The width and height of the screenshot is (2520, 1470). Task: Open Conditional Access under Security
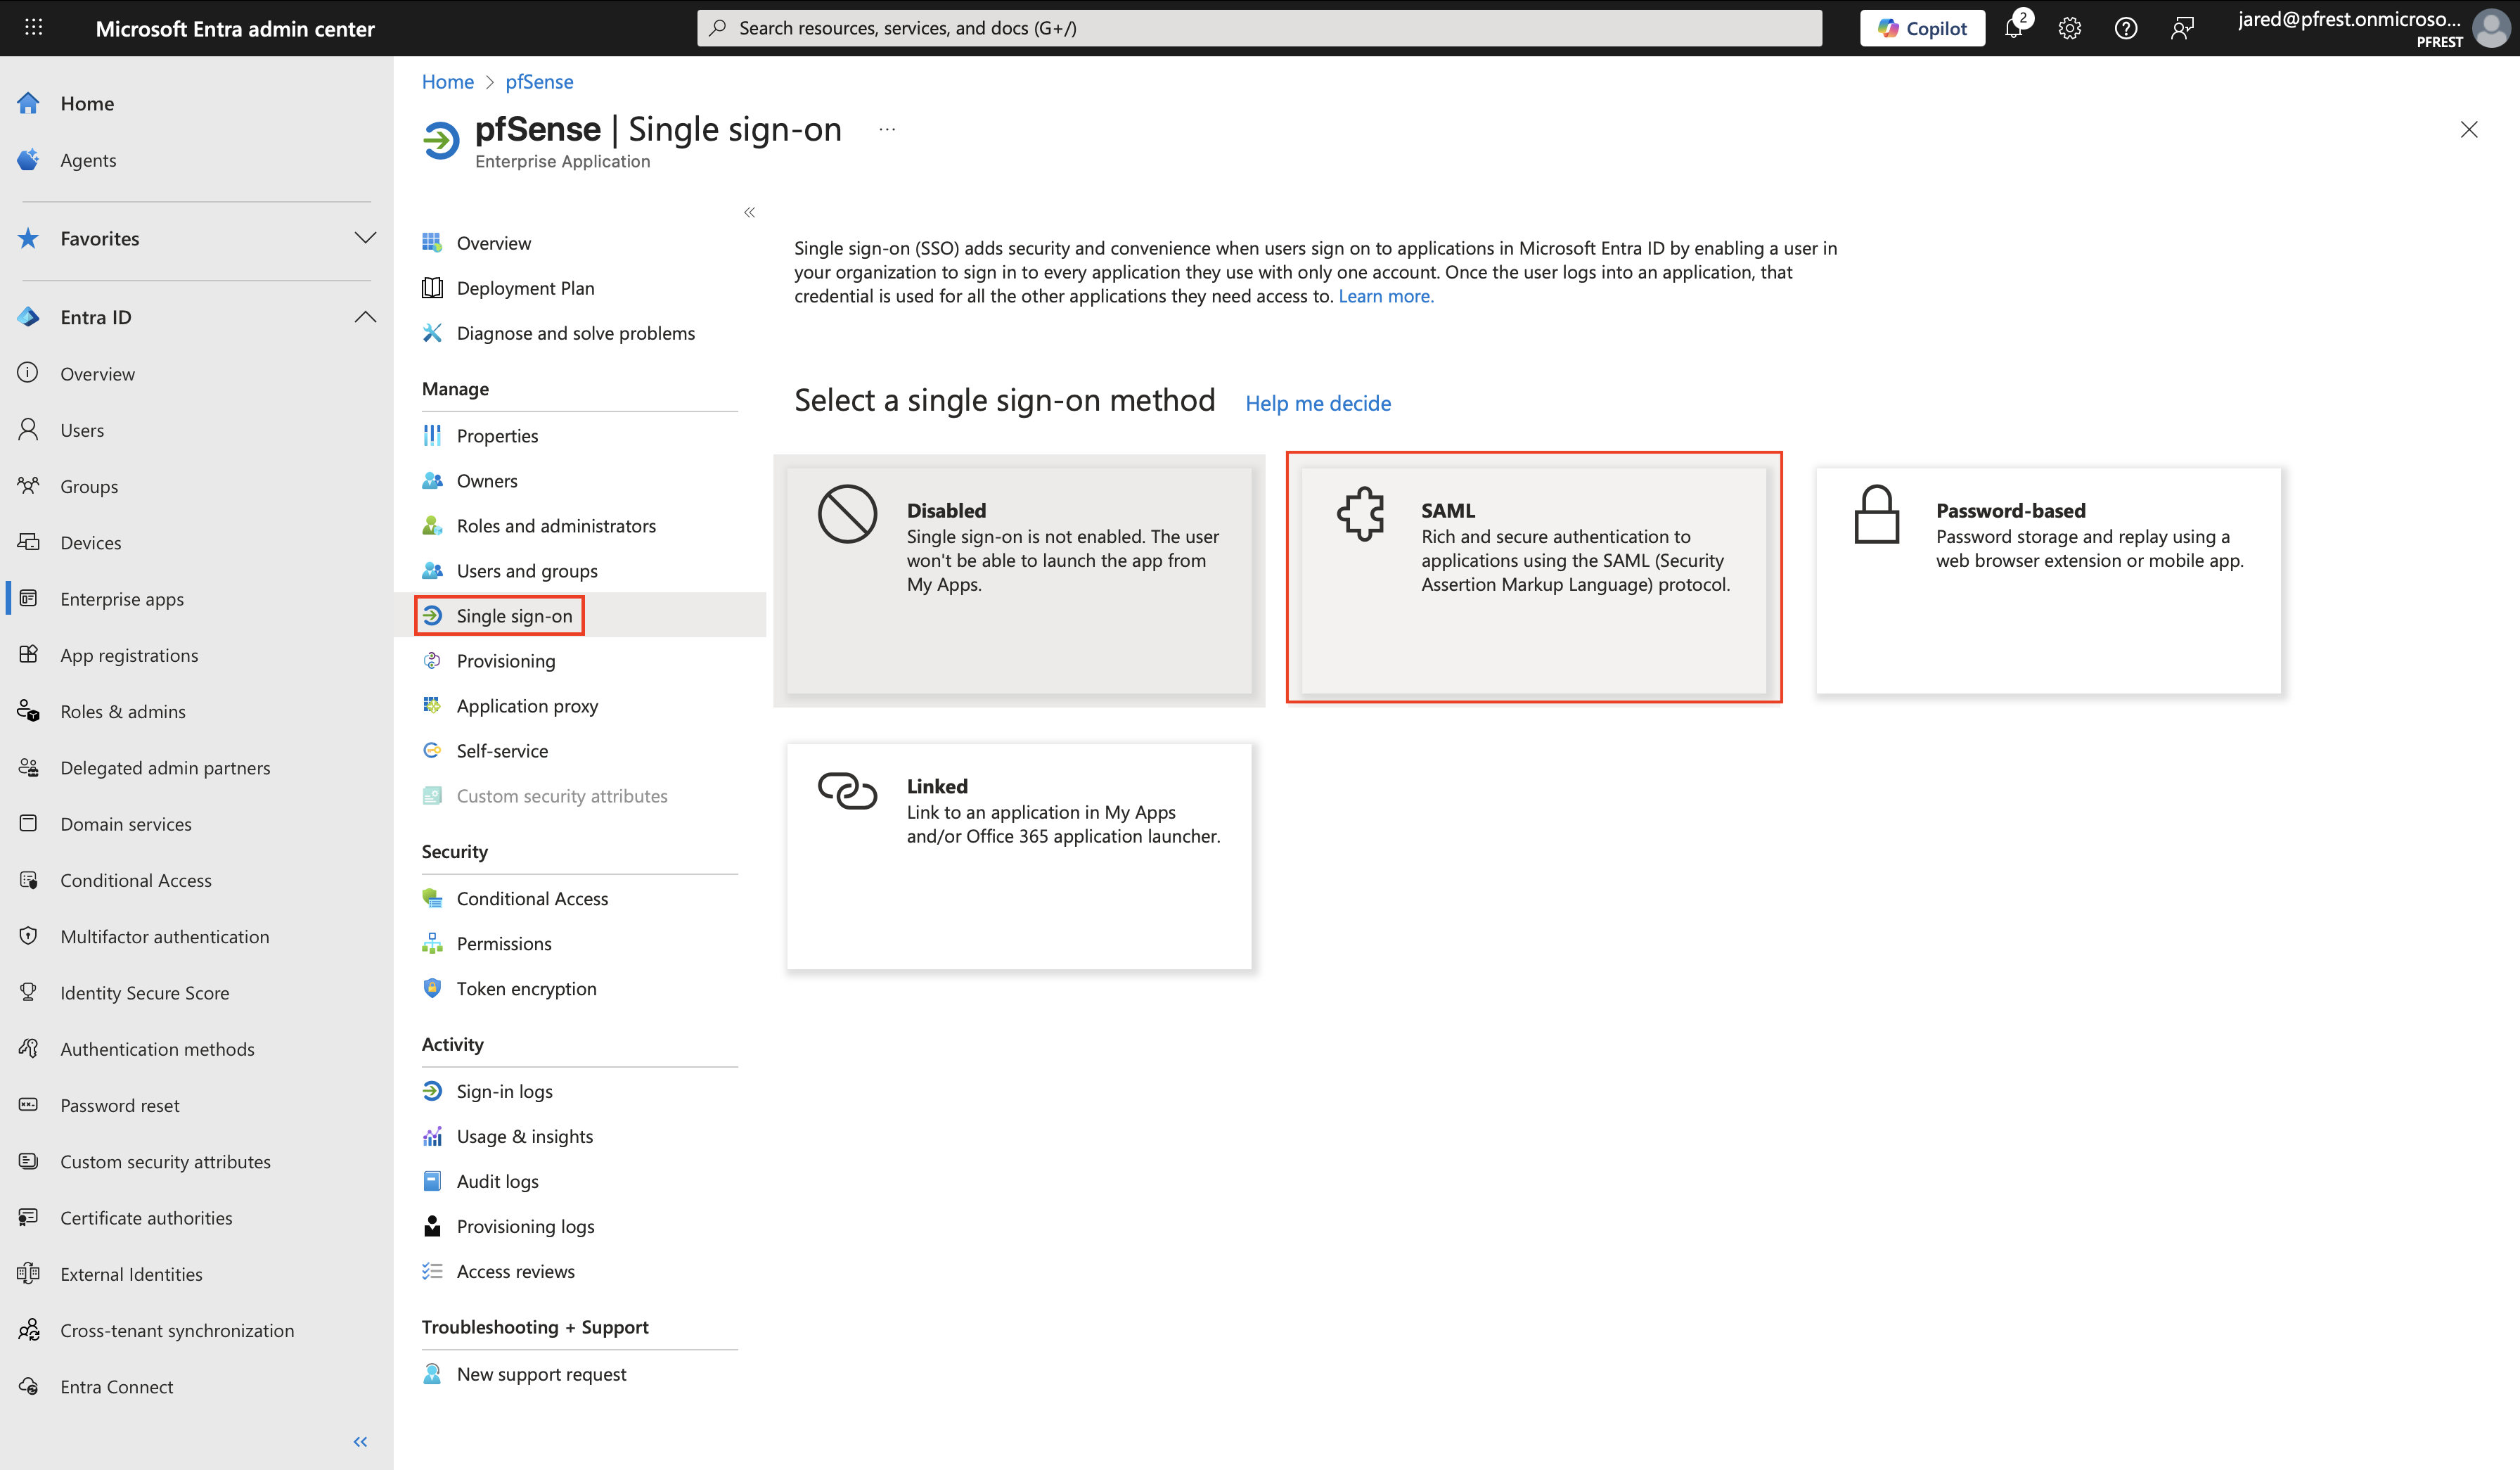[x=531, y=898]
